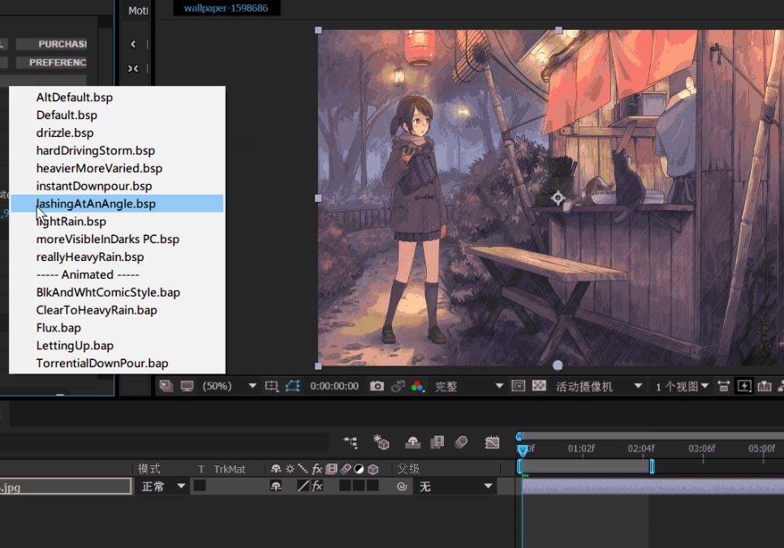Open the 完整 resolution dropdown
This screenshot has width=784, height=548.
(468, 386)
